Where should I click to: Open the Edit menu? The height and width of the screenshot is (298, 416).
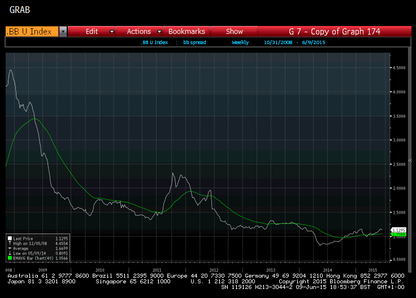[x=92, y=32]
